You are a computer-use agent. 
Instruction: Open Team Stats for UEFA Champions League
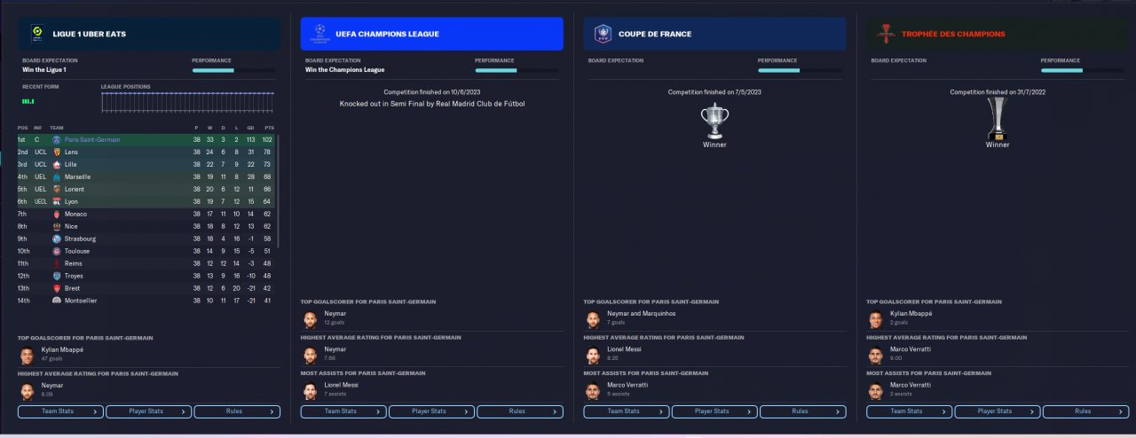tap(343, 411)
